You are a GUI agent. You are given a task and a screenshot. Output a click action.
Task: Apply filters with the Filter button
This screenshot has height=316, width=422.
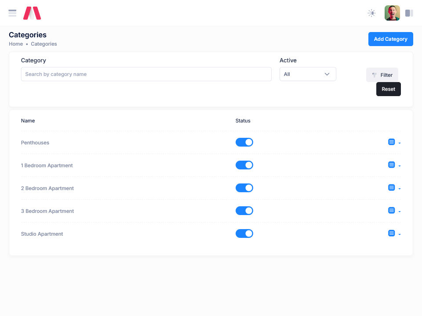(382, 75)
